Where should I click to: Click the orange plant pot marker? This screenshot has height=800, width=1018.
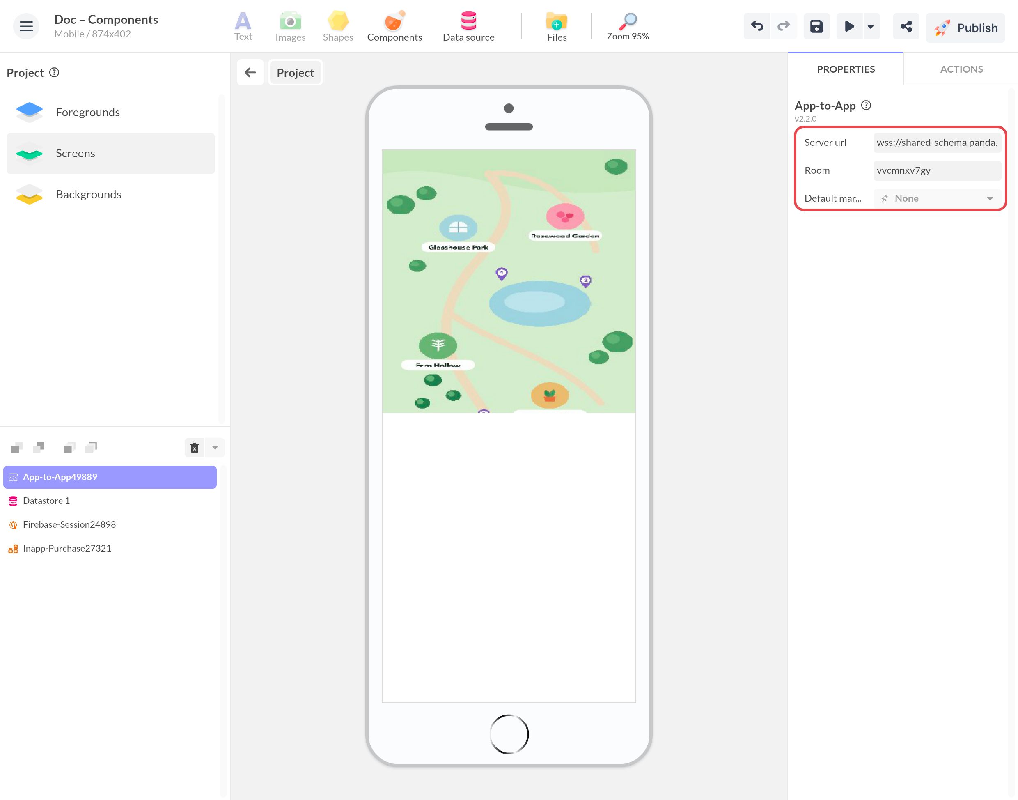point(550,396)
